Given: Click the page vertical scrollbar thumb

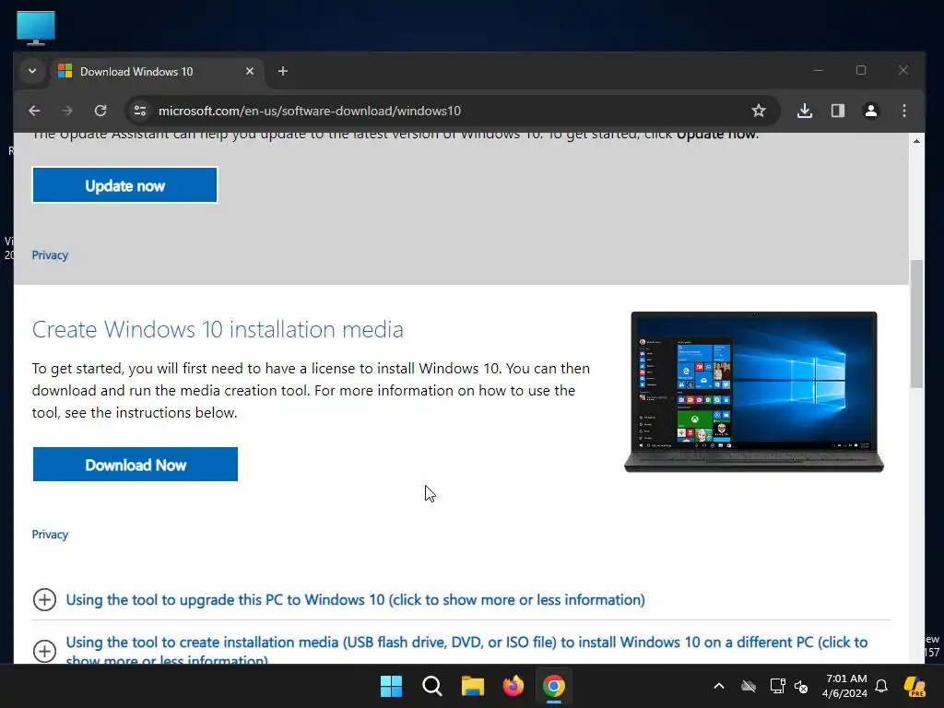Looking at the screenshot, I should tap(916, 324).
